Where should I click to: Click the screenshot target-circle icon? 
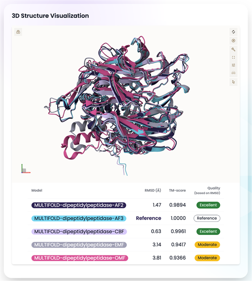(234, 41)
